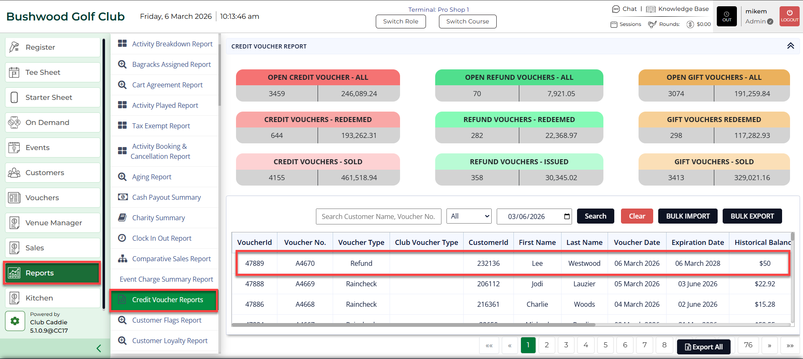Open the Knowledge Base book icon
Screen dimensions: 803x359
coord(650,9)
